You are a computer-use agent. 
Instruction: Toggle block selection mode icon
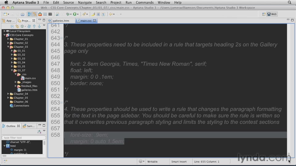[x=98, y=14]
